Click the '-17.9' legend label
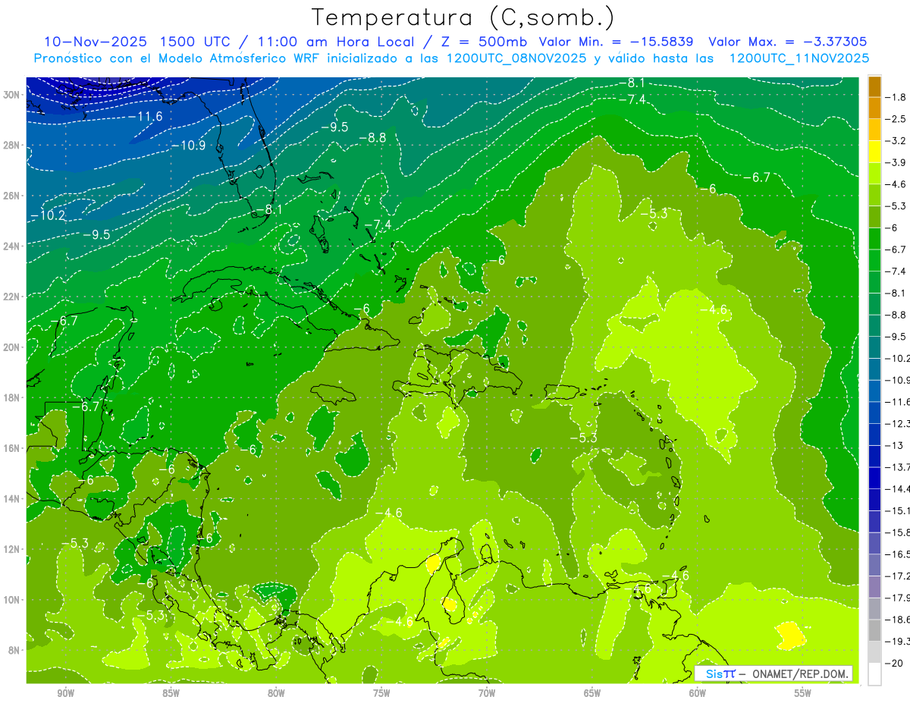Screen dimensions: 910x703 click(x=898, y=598)
